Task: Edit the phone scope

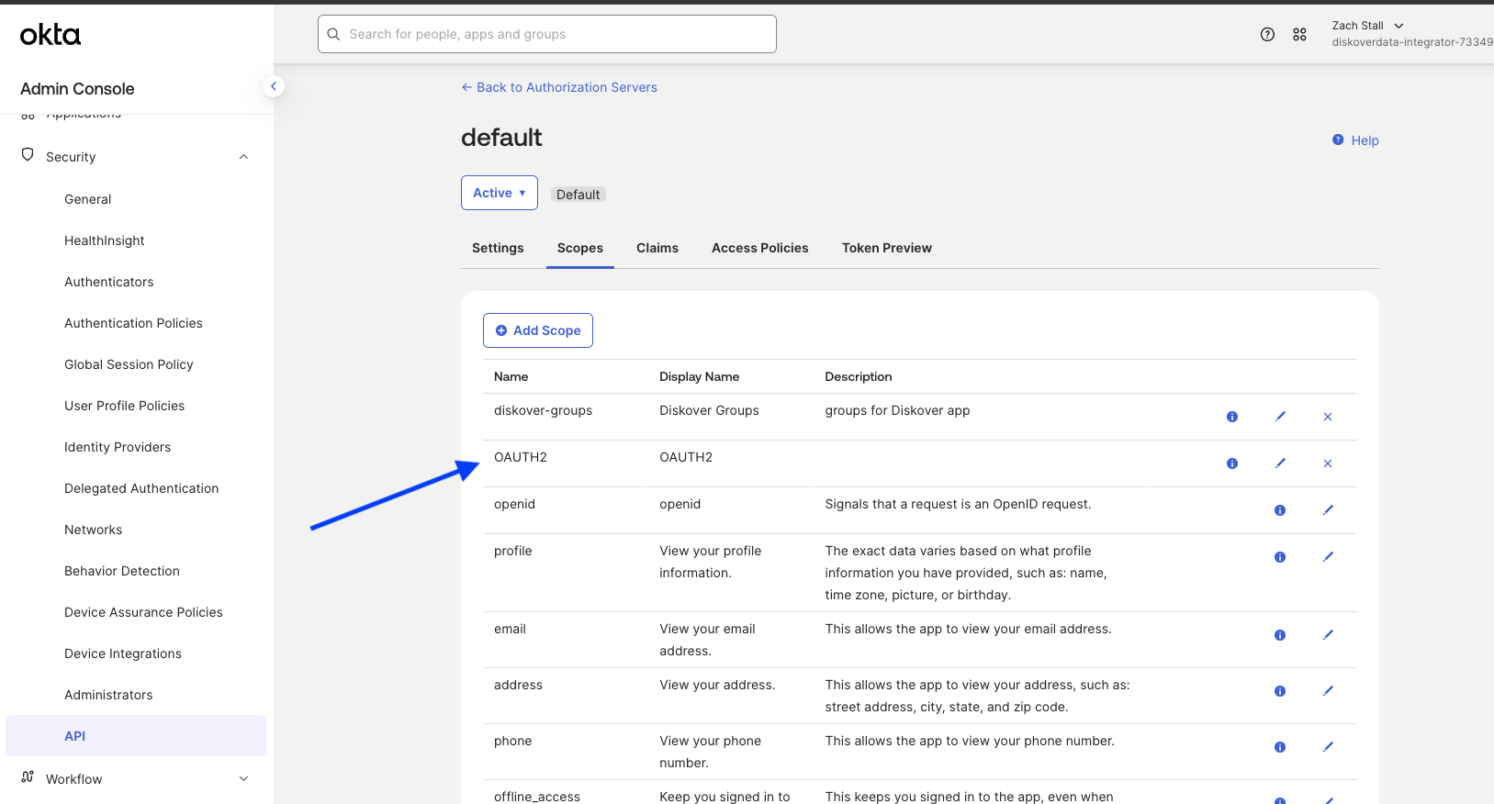Action: click(x=1328, y=747)
